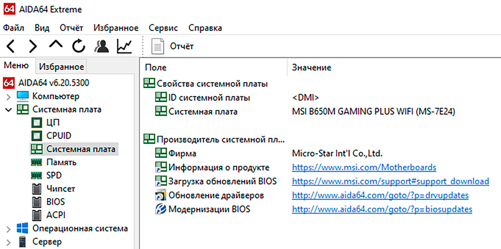
Task: Click the icon next to Загрузка обновлений BIOS
Action: pos(161,181)
